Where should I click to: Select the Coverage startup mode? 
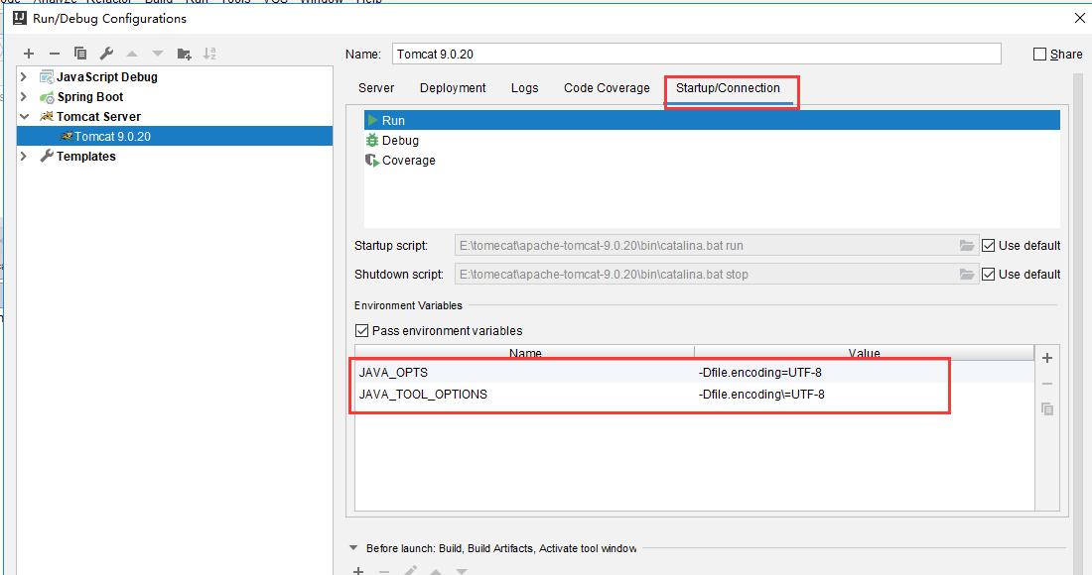712,160
